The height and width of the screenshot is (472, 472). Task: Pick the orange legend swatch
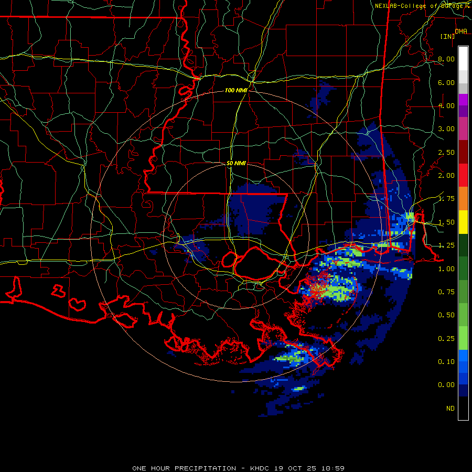coord(463,199)
